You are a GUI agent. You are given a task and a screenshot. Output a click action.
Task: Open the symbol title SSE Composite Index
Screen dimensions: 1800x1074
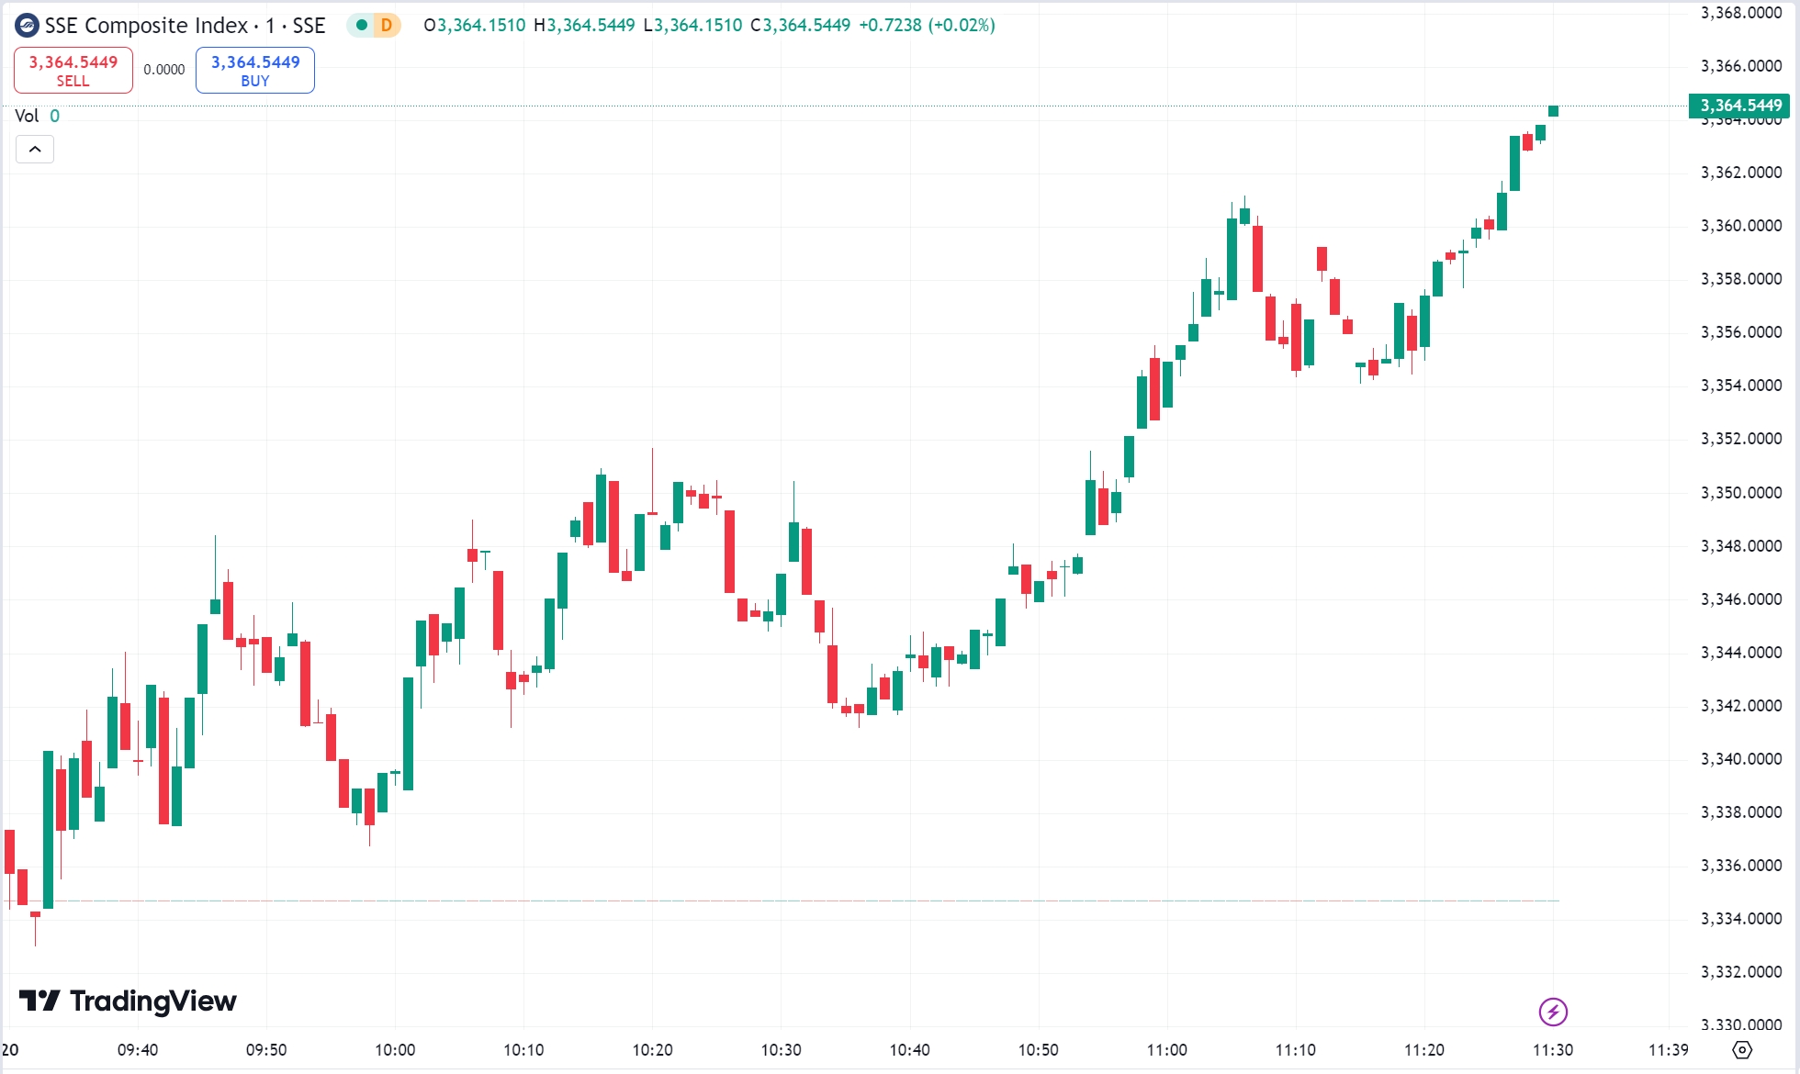147,26
